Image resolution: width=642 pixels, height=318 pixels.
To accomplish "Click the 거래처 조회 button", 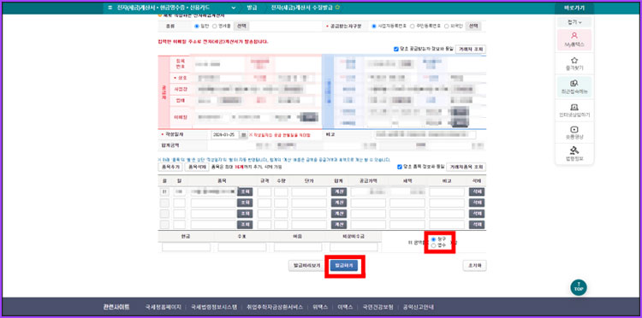I will coord(471,49).
